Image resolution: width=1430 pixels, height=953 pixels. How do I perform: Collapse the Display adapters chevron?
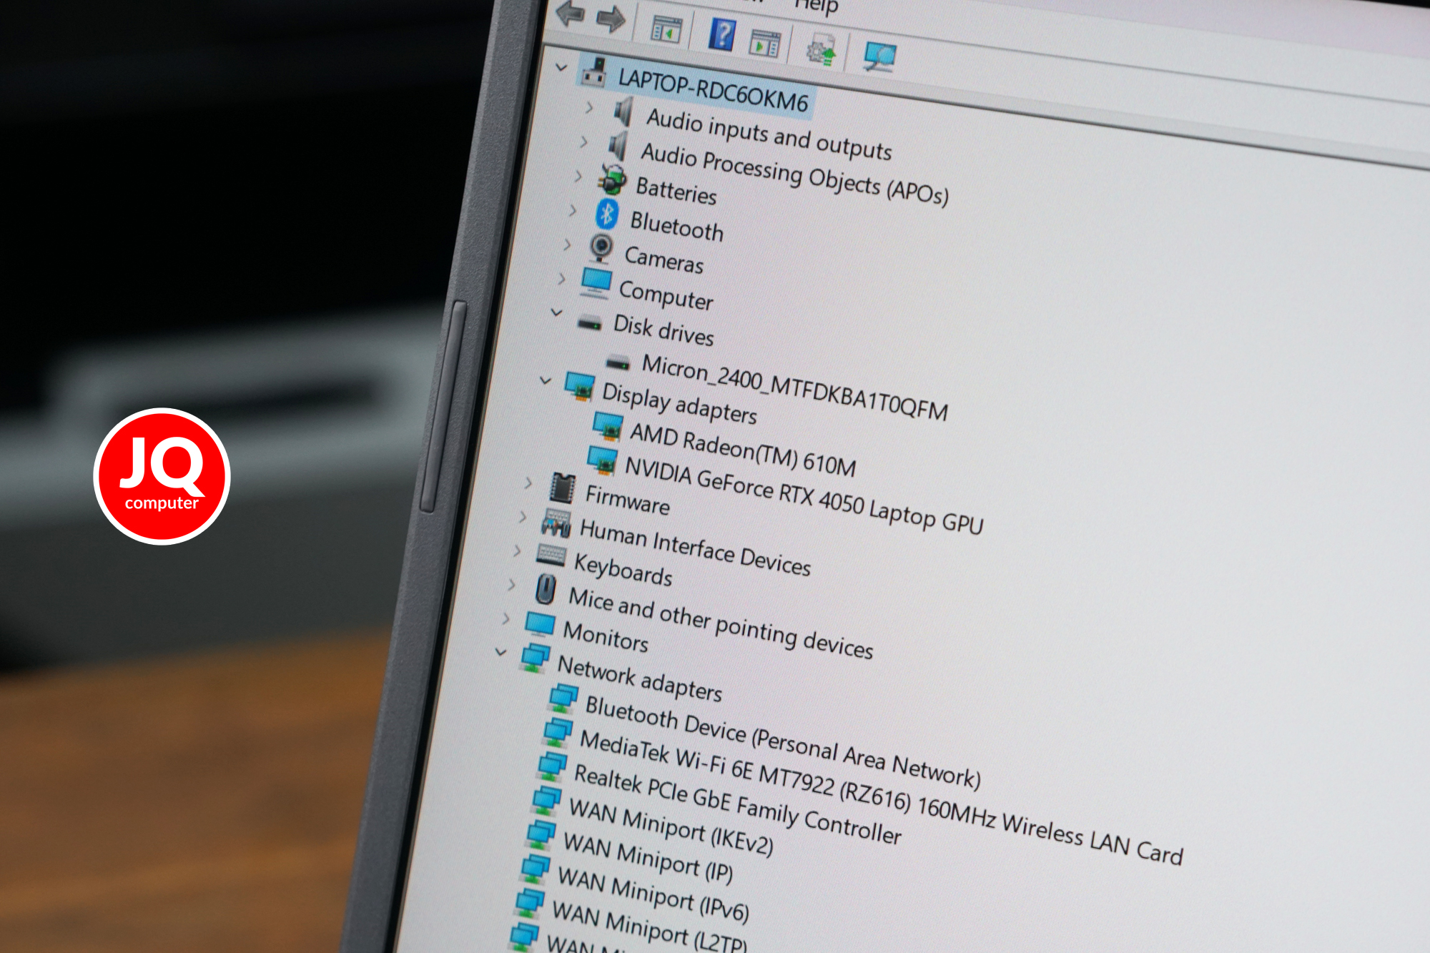coord(546,380)
